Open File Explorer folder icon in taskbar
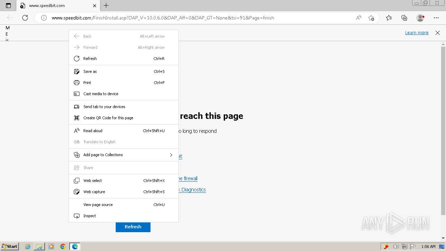446x251 pixels. click(x=39, y=246)
